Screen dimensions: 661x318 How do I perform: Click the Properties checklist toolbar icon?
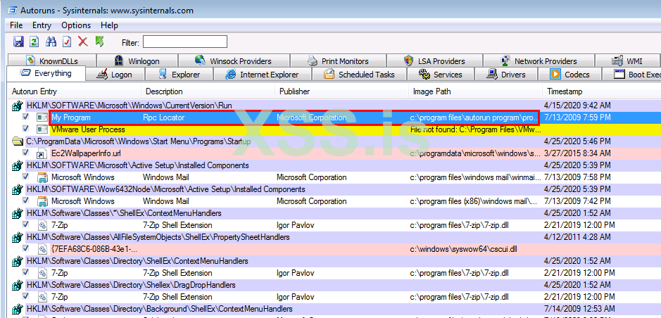[67, 42]
